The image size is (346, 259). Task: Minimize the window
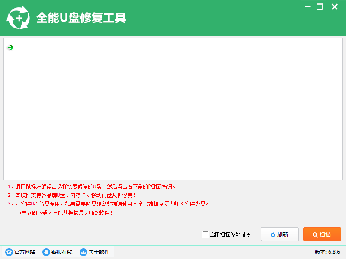[308, 7]
